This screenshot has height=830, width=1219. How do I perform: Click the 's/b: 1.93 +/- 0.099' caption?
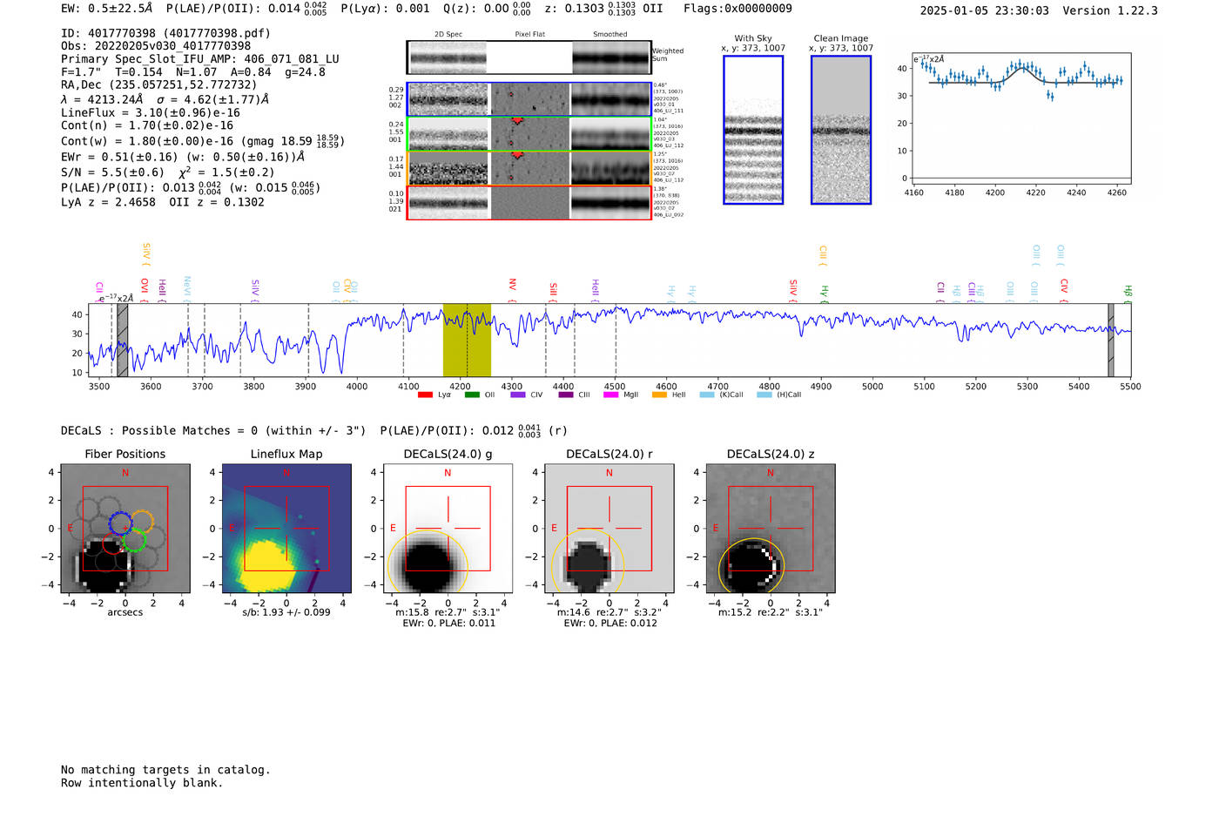(286, 612)
